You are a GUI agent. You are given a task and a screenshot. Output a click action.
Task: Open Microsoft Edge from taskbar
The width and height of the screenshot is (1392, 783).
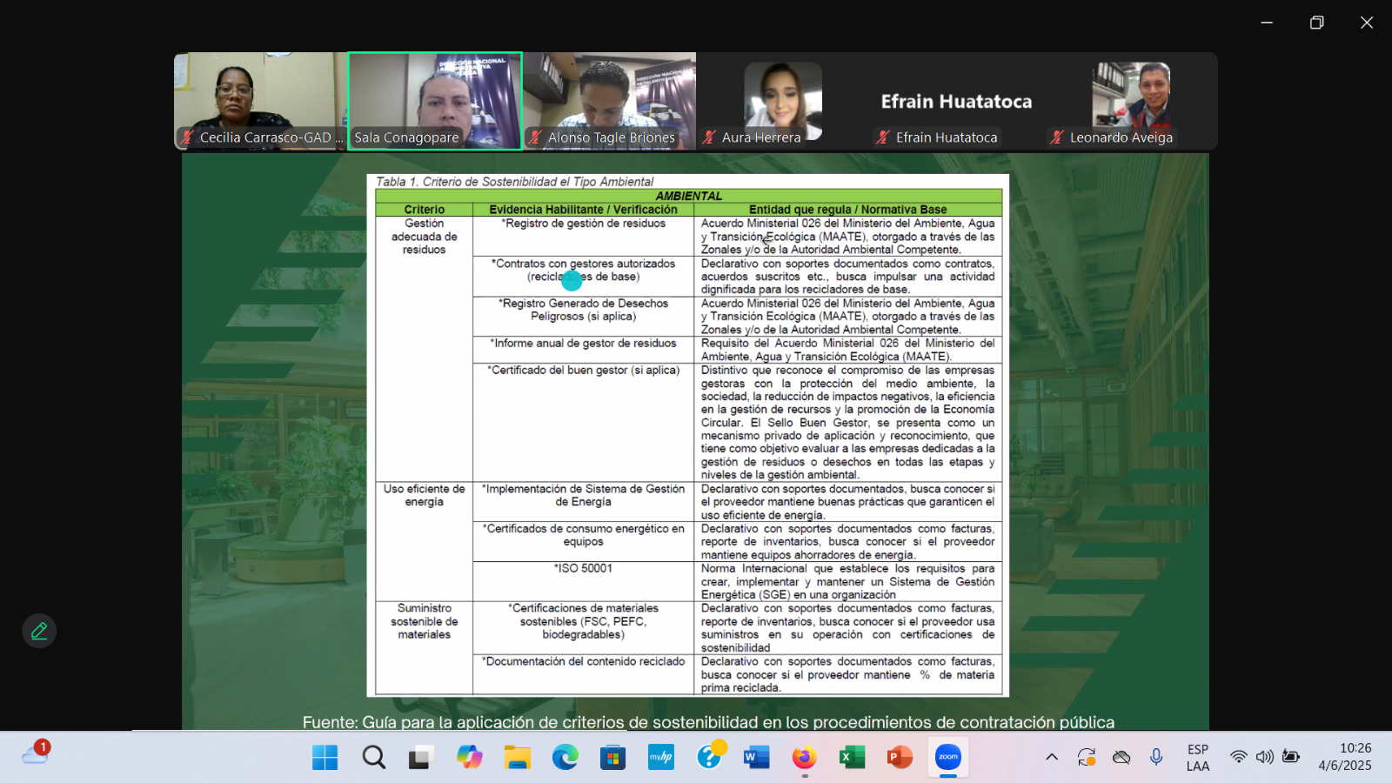(x=565, y=758)
